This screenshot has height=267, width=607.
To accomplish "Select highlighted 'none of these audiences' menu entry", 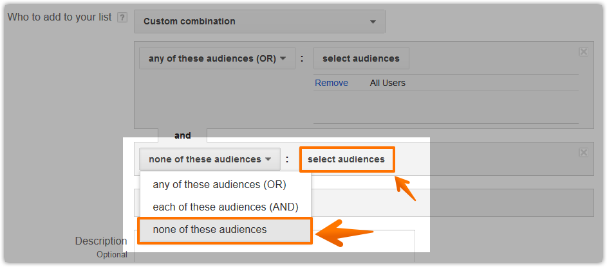I will (225, 230).
